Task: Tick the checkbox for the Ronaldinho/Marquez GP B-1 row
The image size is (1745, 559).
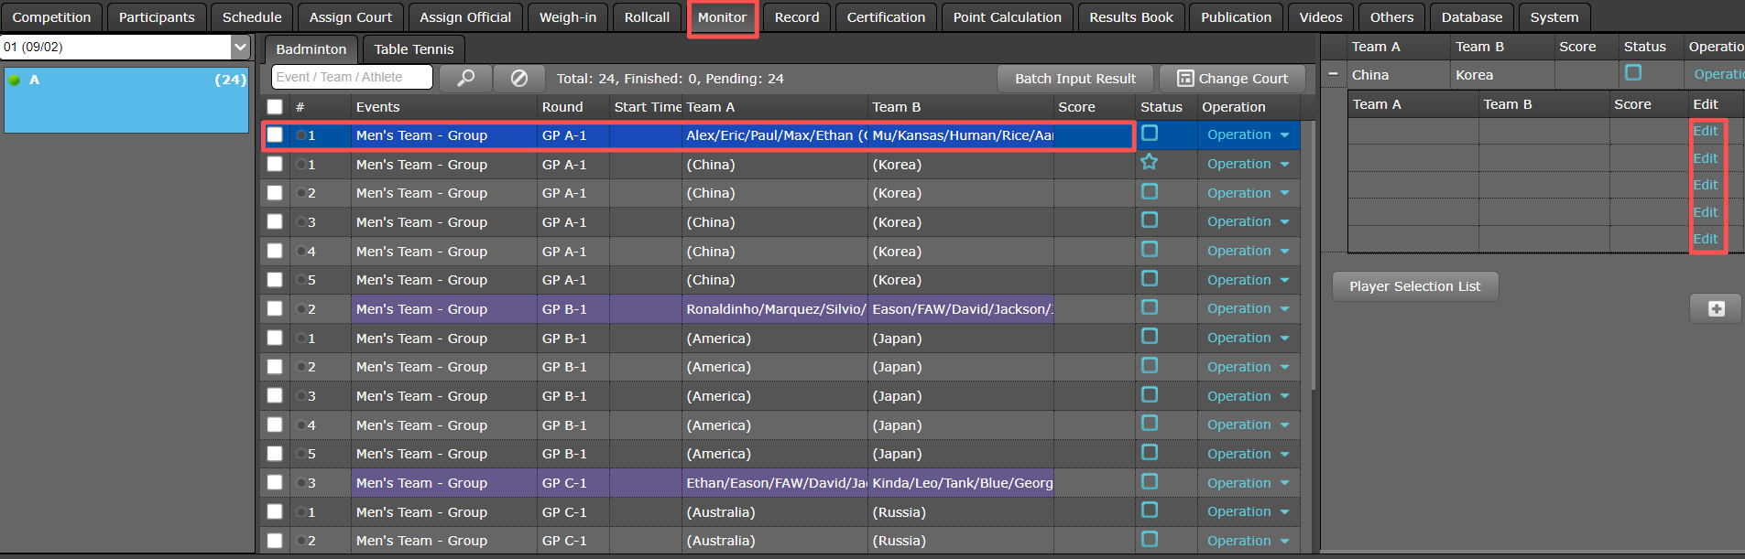Action: [275, 309]
